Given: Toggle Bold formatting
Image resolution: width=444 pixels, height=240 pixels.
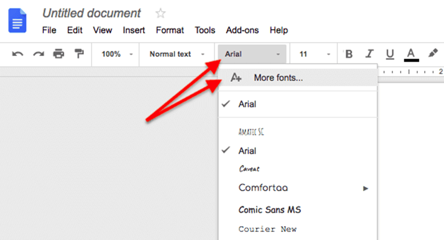Looking at the screenshot, I should [349, 54].
